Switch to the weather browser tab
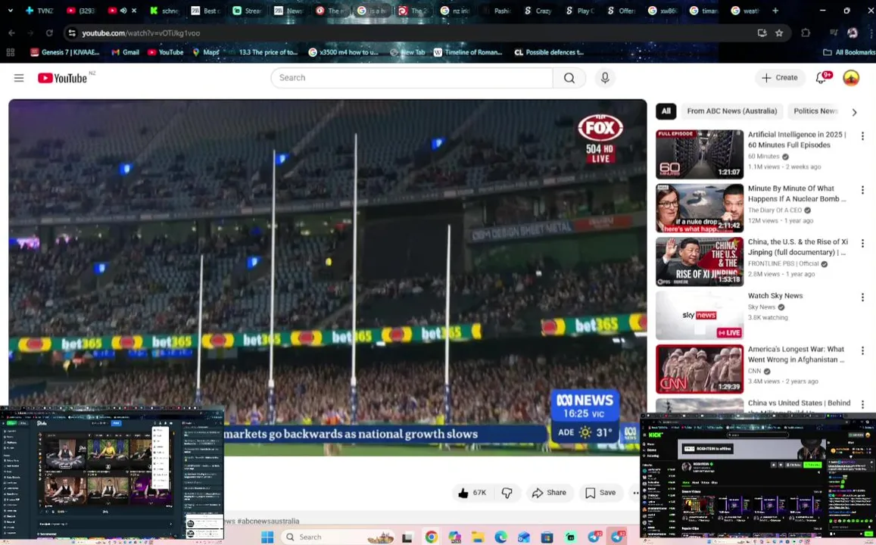876x545 pixels. 745,11
